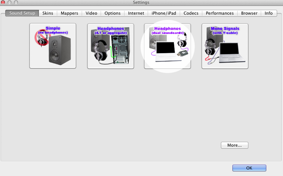Choose Headphones (4.1 or aggregate) setup
Screen dimensions: 283x176
(110, 46)
